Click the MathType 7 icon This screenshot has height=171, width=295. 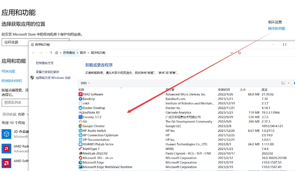tap(80, 149)
